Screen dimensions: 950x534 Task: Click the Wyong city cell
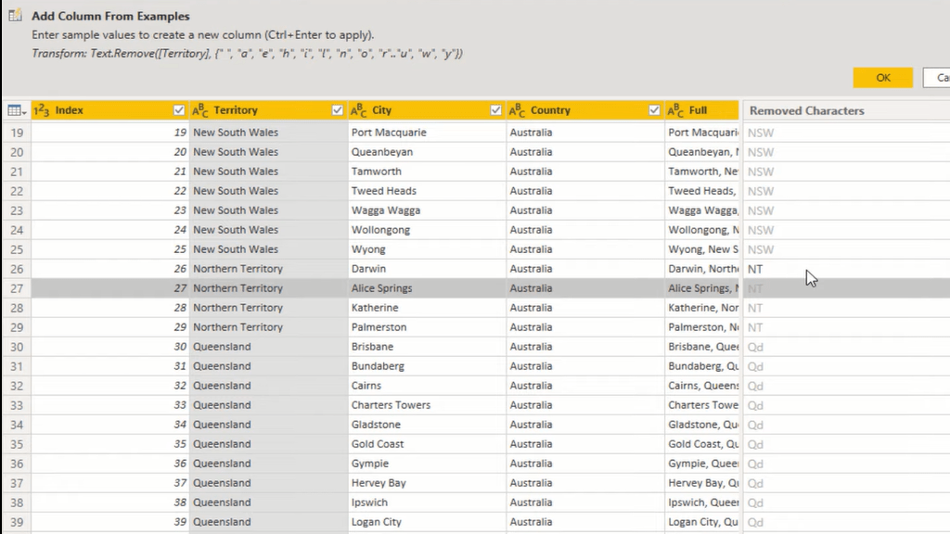click(427, 248)
